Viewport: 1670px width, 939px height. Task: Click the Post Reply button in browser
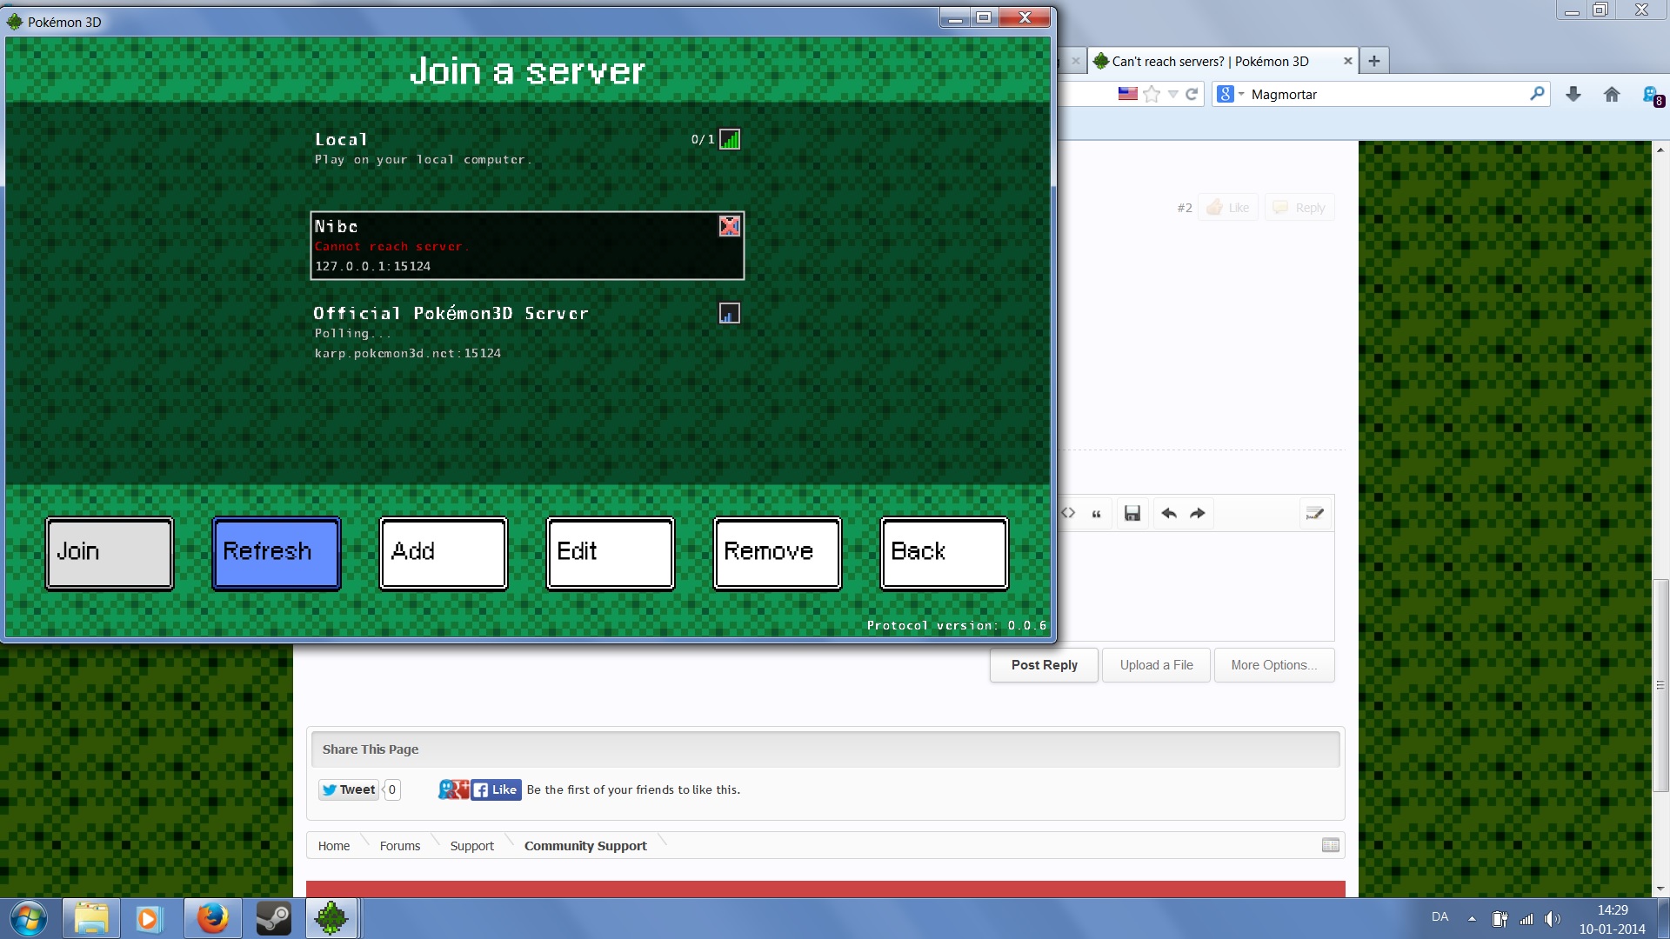(1044, 665)
